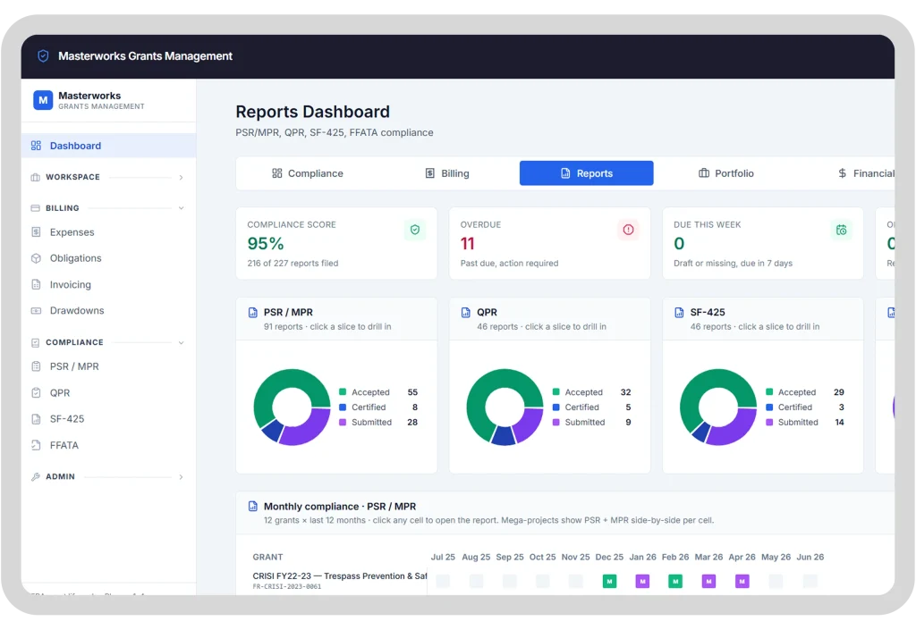Click the QPR card document icon
The height and width of the screenshot is (630, 916).
click(465, 312)
